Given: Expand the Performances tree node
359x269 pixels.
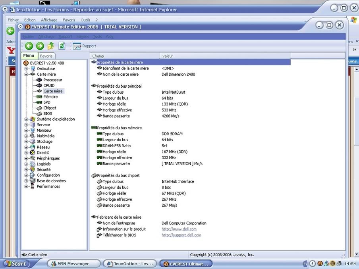Looking at the screenshot, I should pyautogui.click(x=26, y=186).
